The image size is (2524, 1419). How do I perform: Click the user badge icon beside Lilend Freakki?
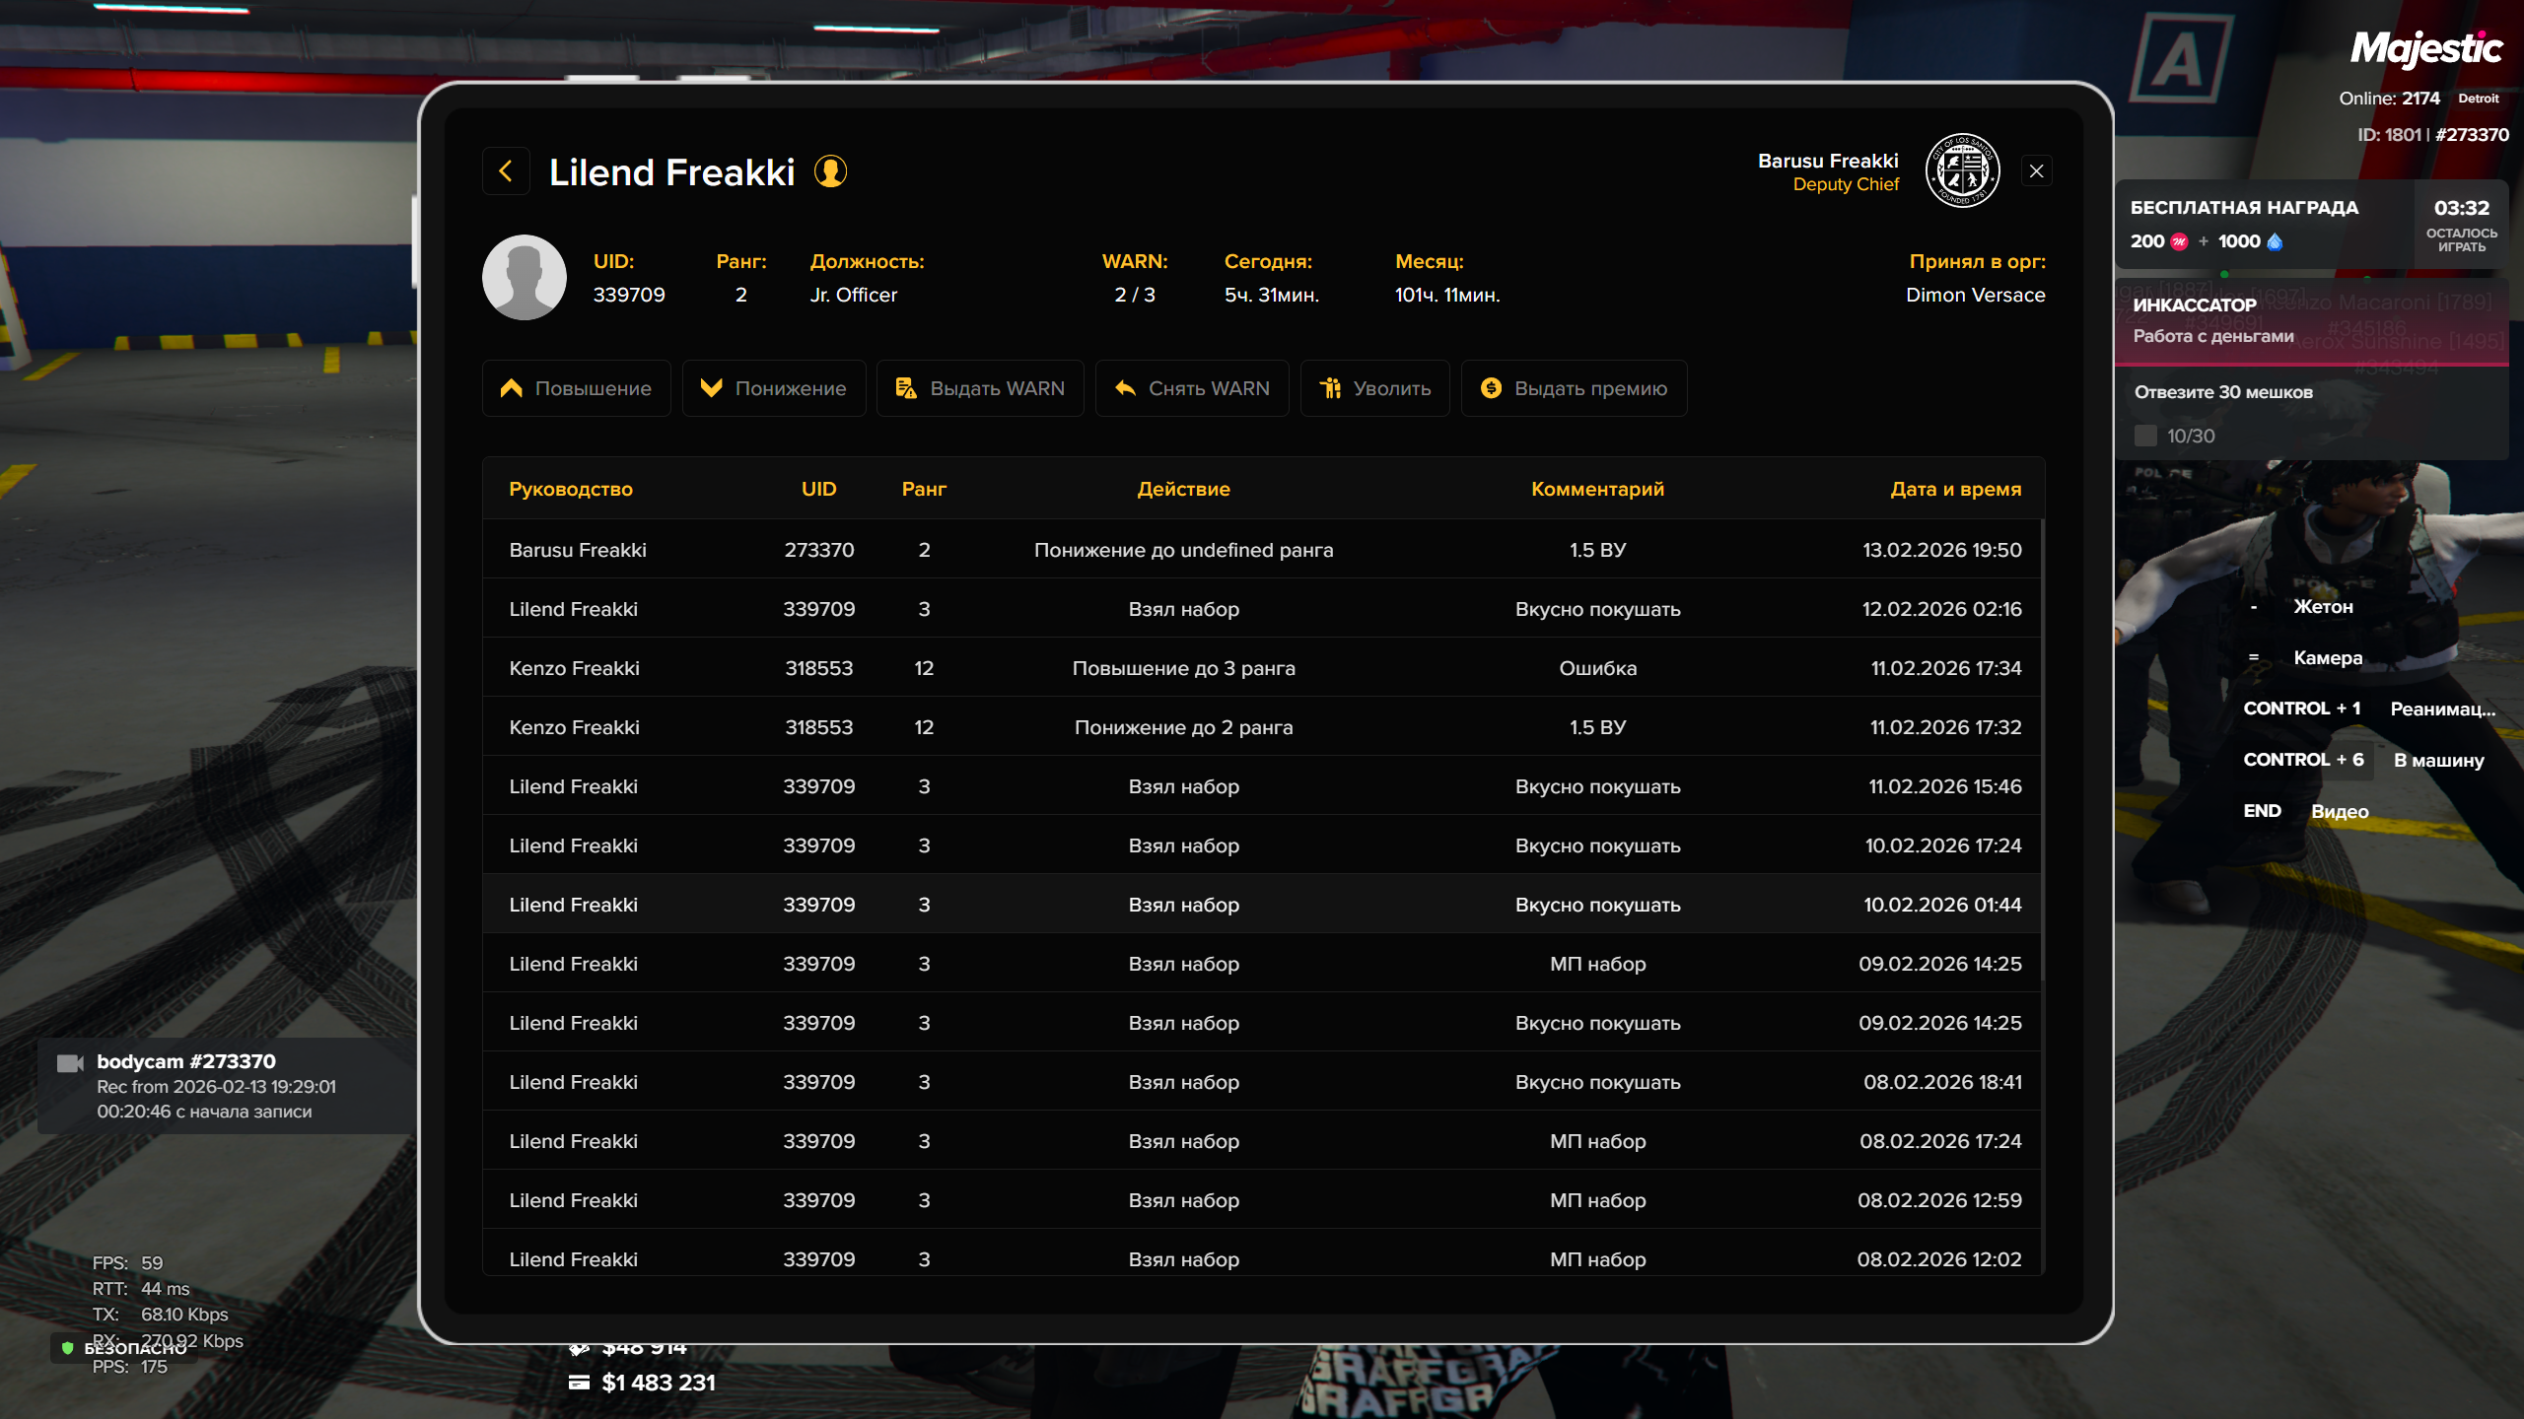[x=830, y=171]
